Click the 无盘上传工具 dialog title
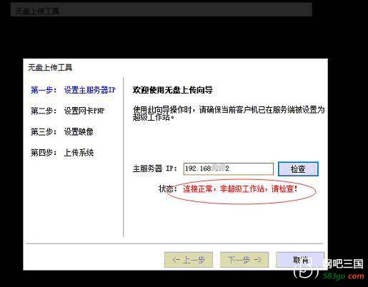This screenshot has width=368, height=287. pos(50,68)
